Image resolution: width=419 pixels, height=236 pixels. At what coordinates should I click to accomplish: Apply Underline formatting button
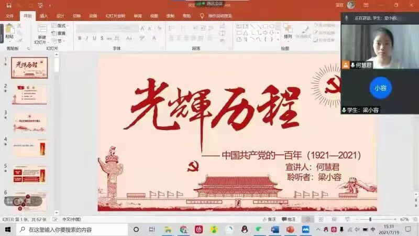[x=94, y=38]
